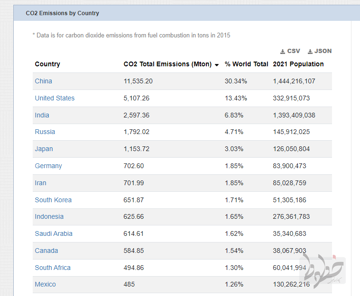Click India's population 1,393,409,038
Image resolution: width=360 pixels, height=296 pixels.
[294, 115]
